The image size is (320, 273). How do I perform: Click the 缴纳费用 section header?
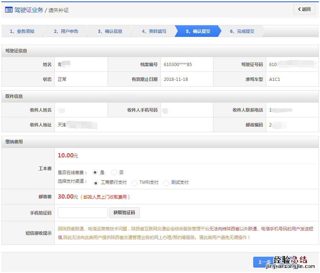[x=14, y=142]
